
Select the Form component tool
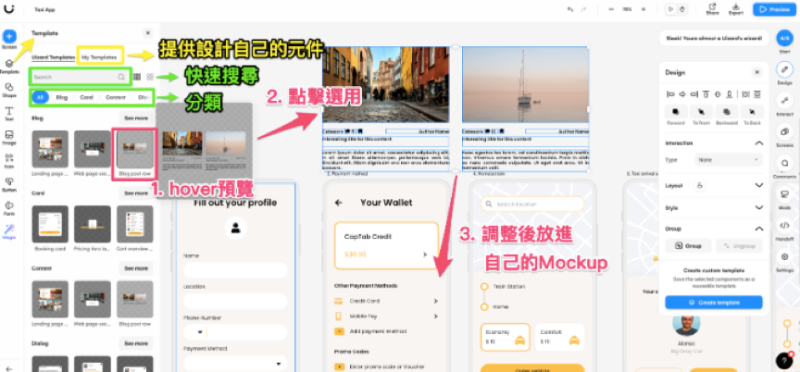click(x=9, y=208)
